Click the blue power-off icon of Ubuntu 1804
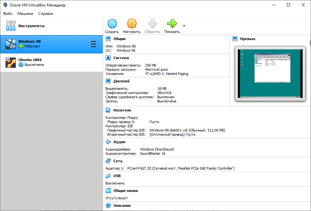Viewport: 311px width, 211px height. (x=21, y=65)
